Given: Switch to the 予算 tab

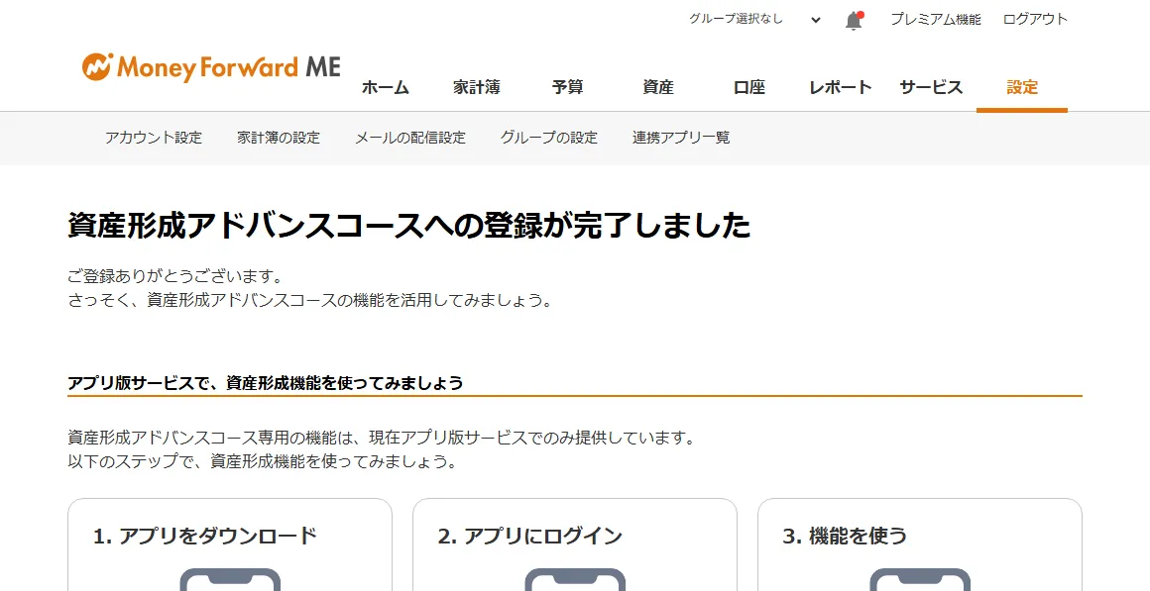Looking at the screenshot, I should (x=567, y=87).
